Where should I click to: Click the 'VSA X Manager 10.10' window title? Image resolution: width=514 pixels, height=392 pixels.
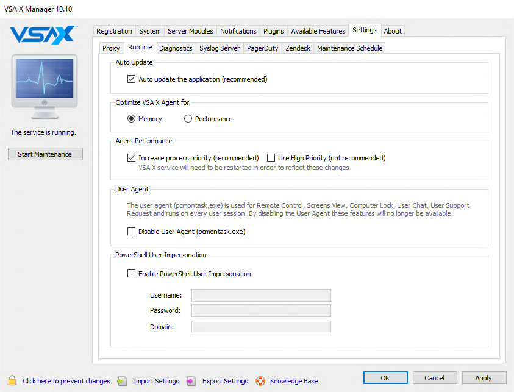[38, 9]
